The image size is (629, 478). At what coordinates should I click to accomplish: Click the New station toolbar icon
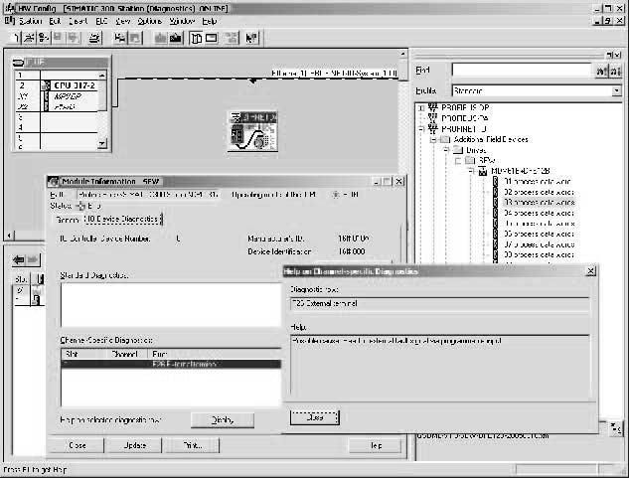pyautogui.click(x=15, y=38)
